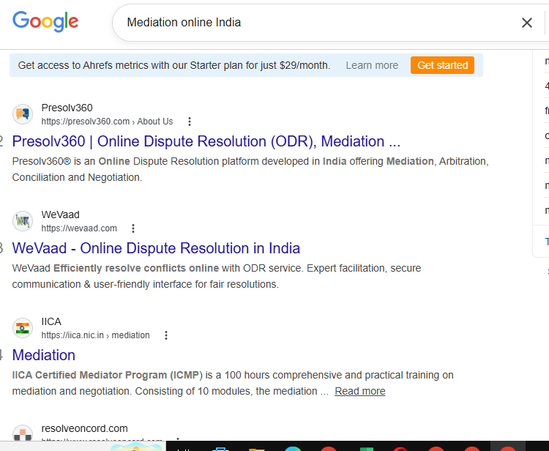Screen dimensions: 549x451
Task: Click the iica.nic.in mediation URL
Action: (x=95, y=335)
